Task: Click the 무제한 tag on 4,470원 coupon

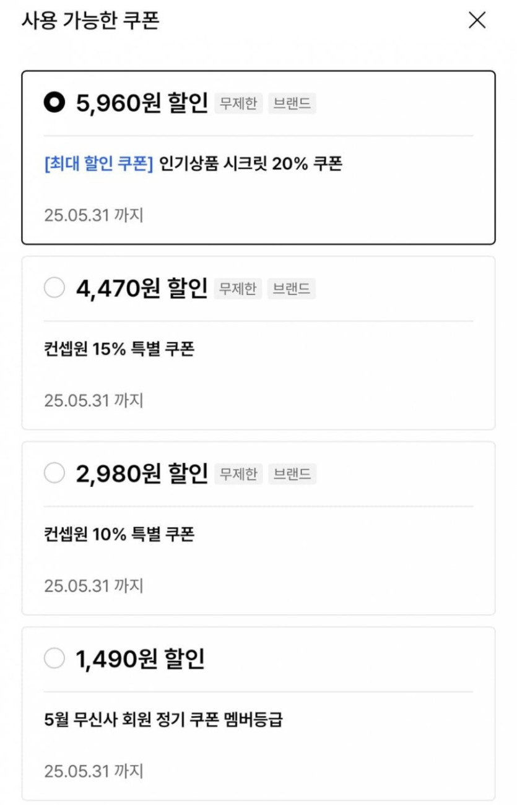Action: pos(238,288)
